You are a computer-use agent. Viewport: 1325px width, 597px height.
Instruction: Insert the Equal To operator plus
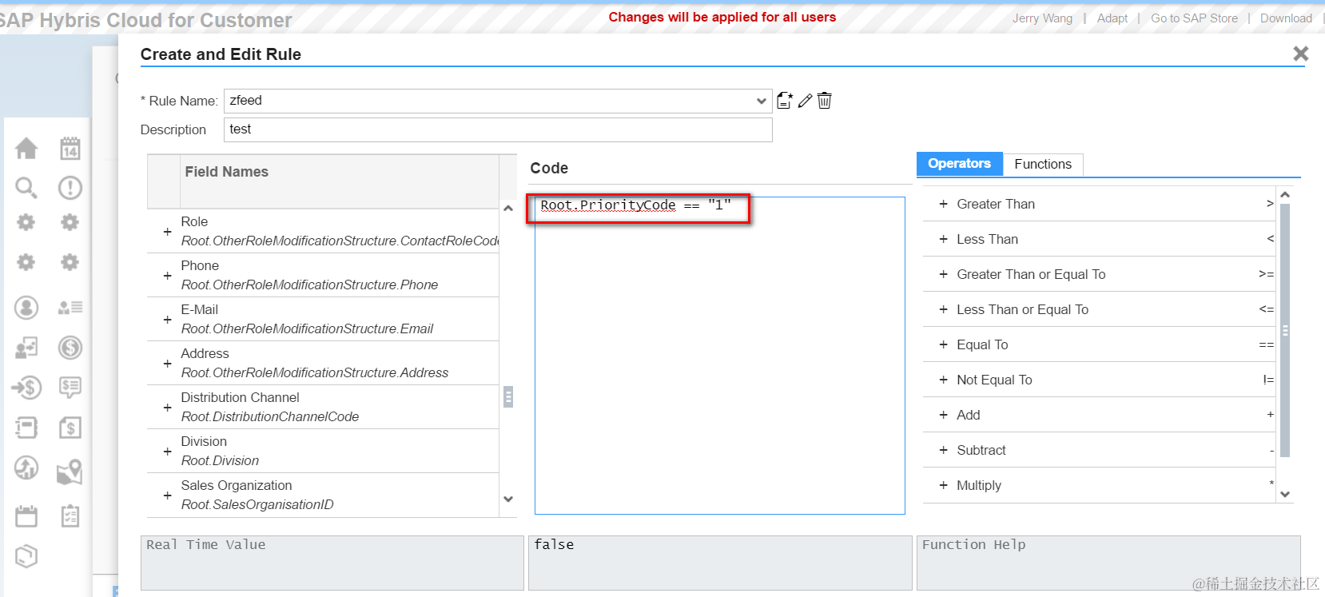coord(943,344)
